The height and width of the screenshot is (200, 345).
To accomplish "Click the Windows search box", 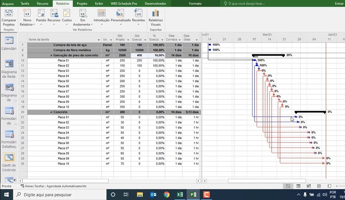I will [60, 195].
